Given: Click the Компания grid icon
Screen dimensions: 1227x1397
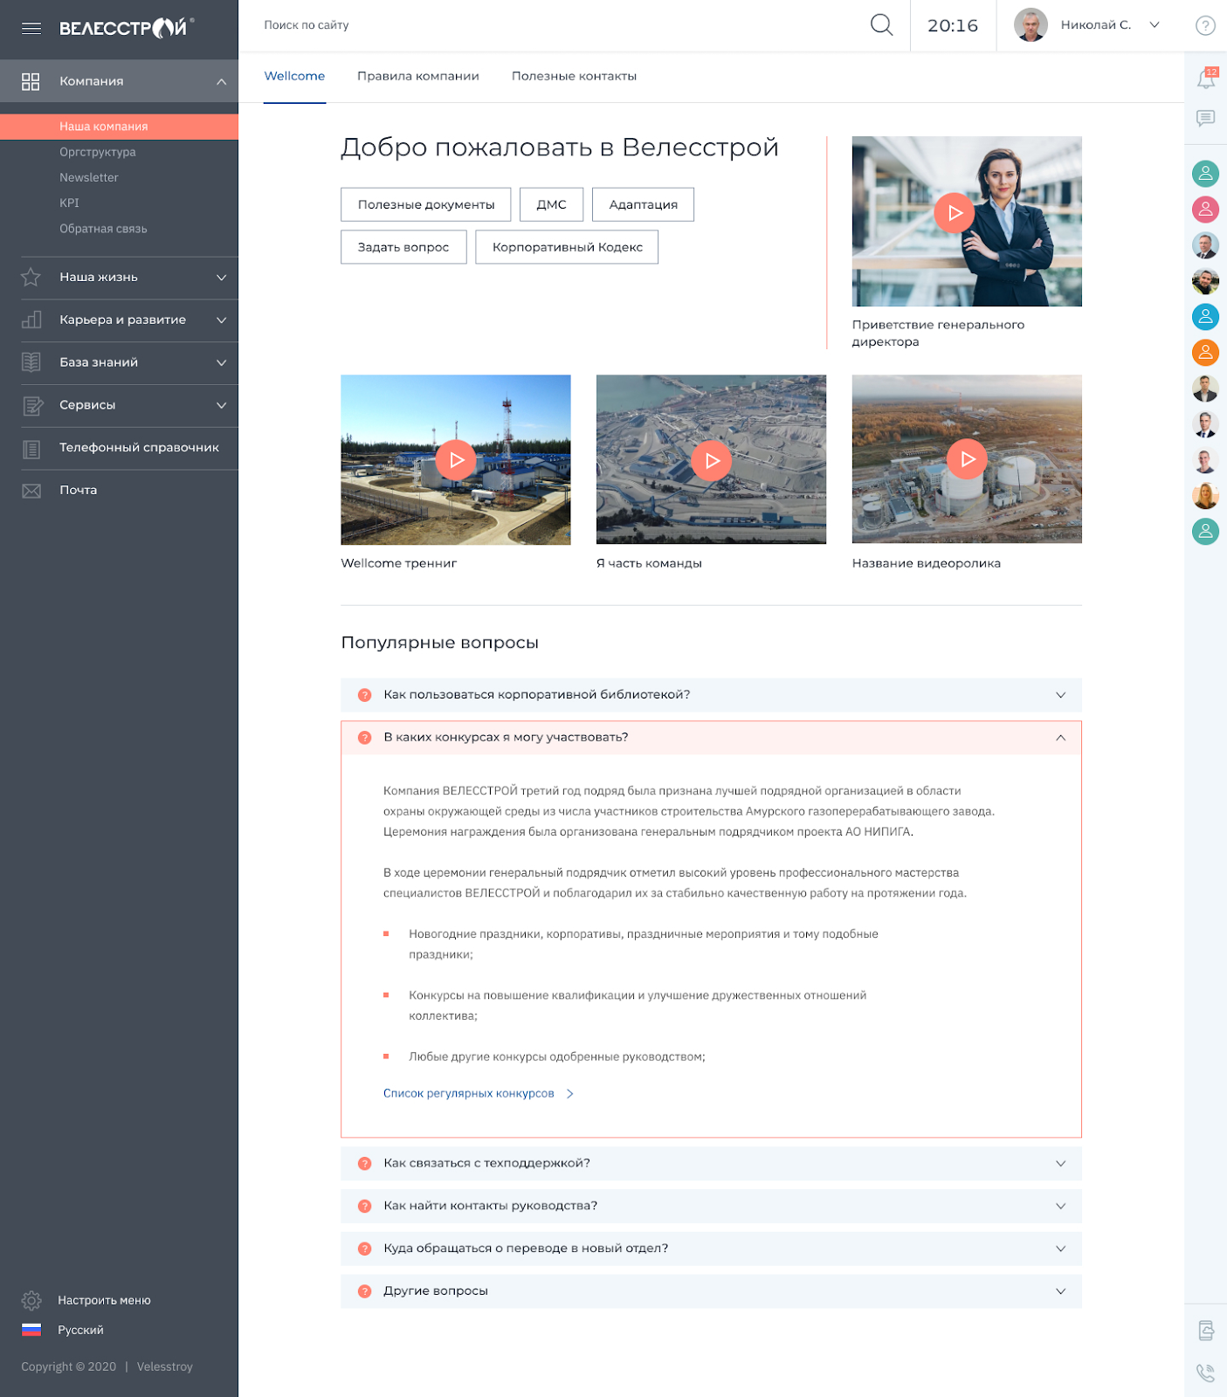Looking at the screenshot, I should pos(31,81).
